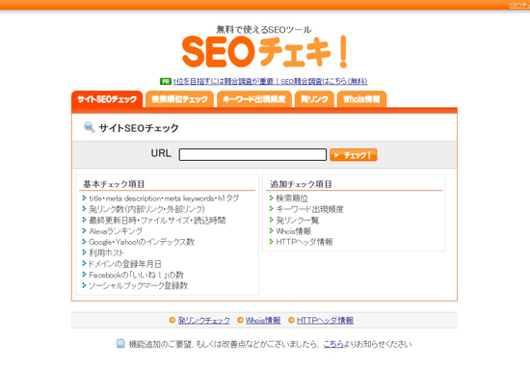The width and height of the screenshot is (530, 371).
Task: Click orange bullet icon before Whois情報 footer link
Action: coord(240,320)
